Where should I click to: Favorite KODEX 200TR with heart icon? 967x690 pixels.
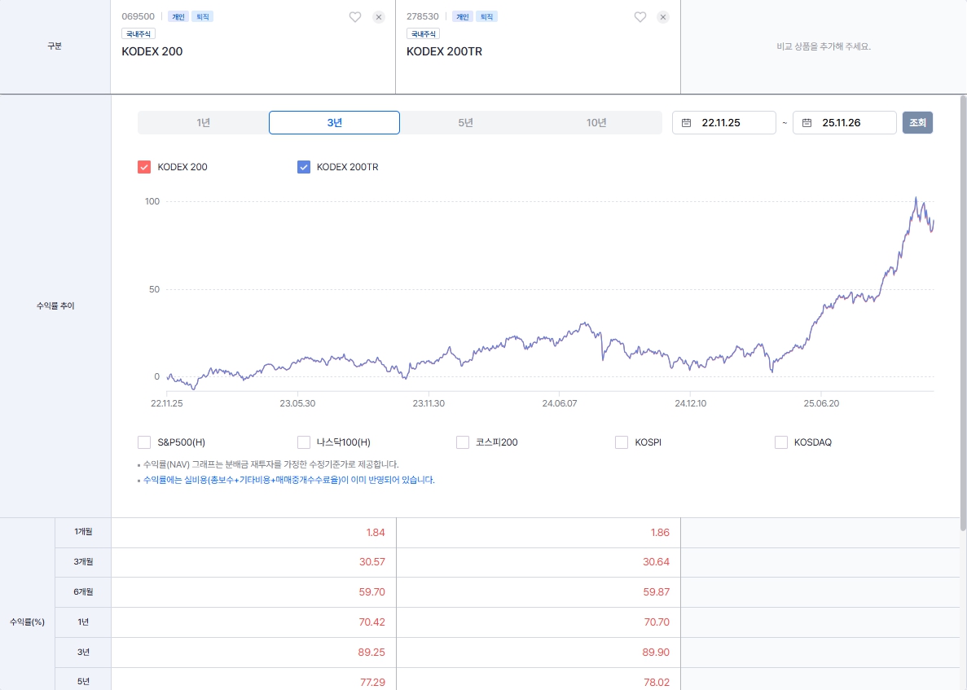[640, 17]
